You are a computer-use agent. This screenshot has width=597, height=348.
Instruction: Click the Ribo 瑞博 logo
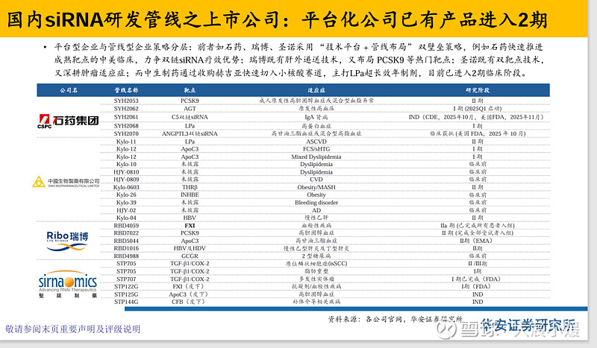tap(67, 241)
